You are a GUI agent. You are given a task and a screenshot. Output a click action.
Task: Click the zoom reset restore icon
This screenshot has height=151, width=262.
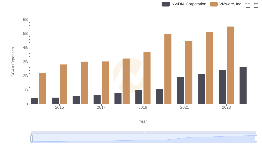tap(256, 5)
